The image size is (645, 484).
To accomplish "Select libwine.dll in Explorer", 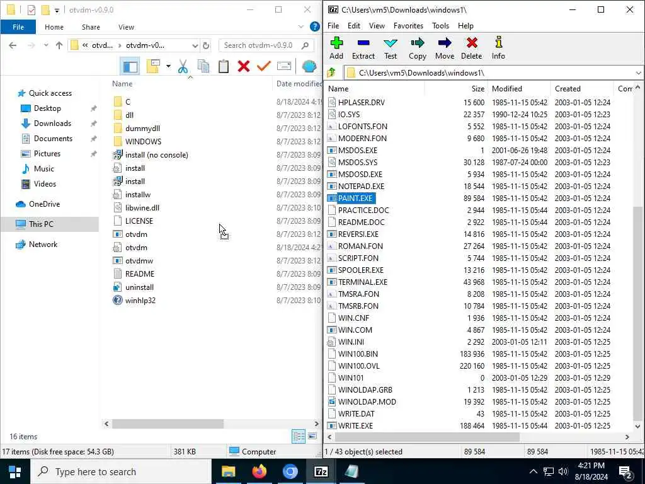I will point(142,207).
